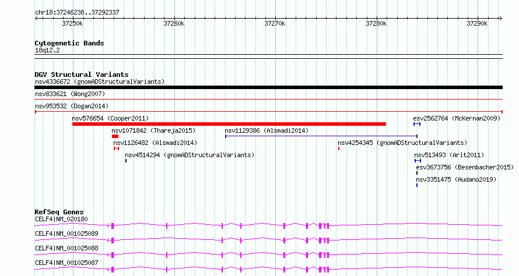The image size is (519, 276).
Task: Click the Cytogenetic Bands track title
Action: coord(69,43)
